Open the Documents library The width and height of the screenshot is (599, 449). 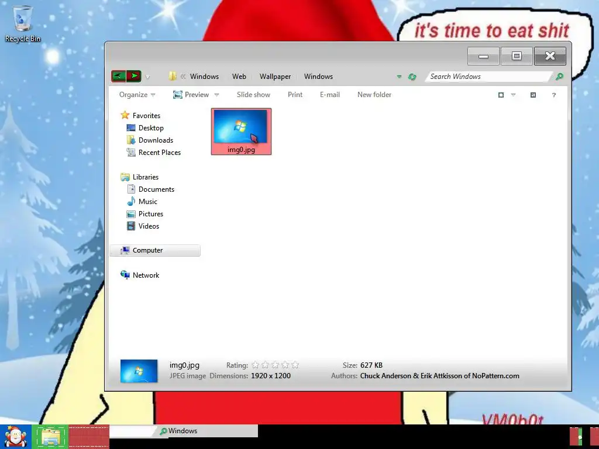pyautogui.click(x=156, y=189)
